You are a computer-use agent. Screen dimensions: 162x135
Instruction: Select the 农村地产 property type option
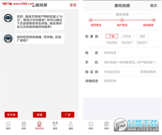127,42
